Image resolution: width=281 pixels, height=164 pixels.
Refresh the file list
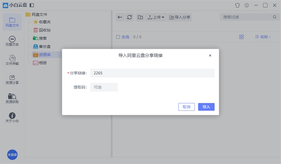[x=130, y=17]
